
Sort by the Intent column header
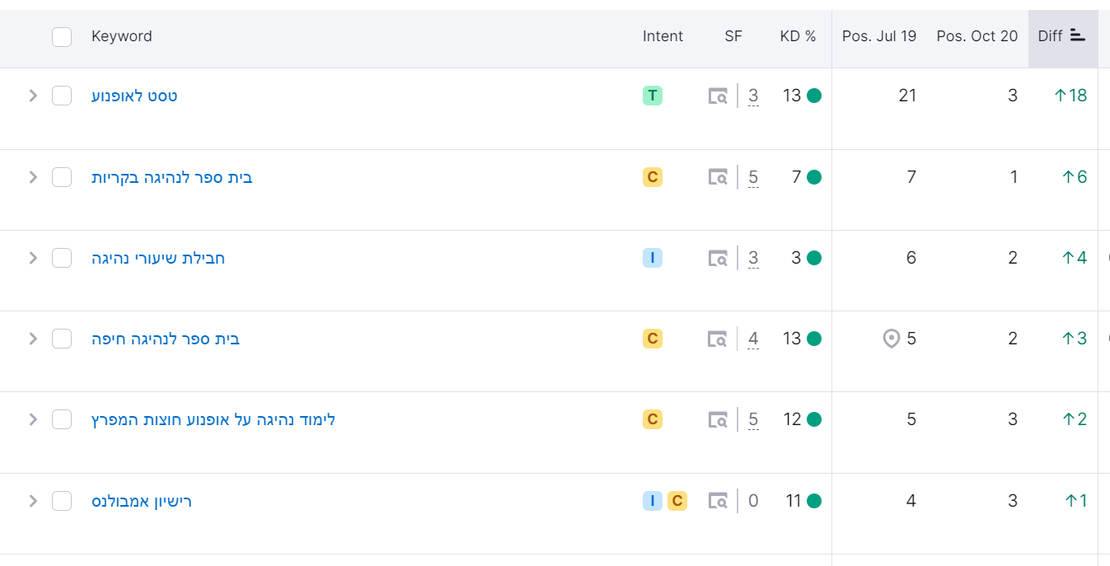pyautogui.click(x=663, y=36)
